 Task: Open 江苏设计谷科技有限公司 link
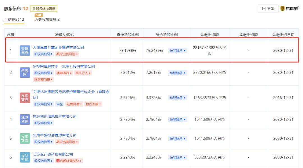[53, 154]
